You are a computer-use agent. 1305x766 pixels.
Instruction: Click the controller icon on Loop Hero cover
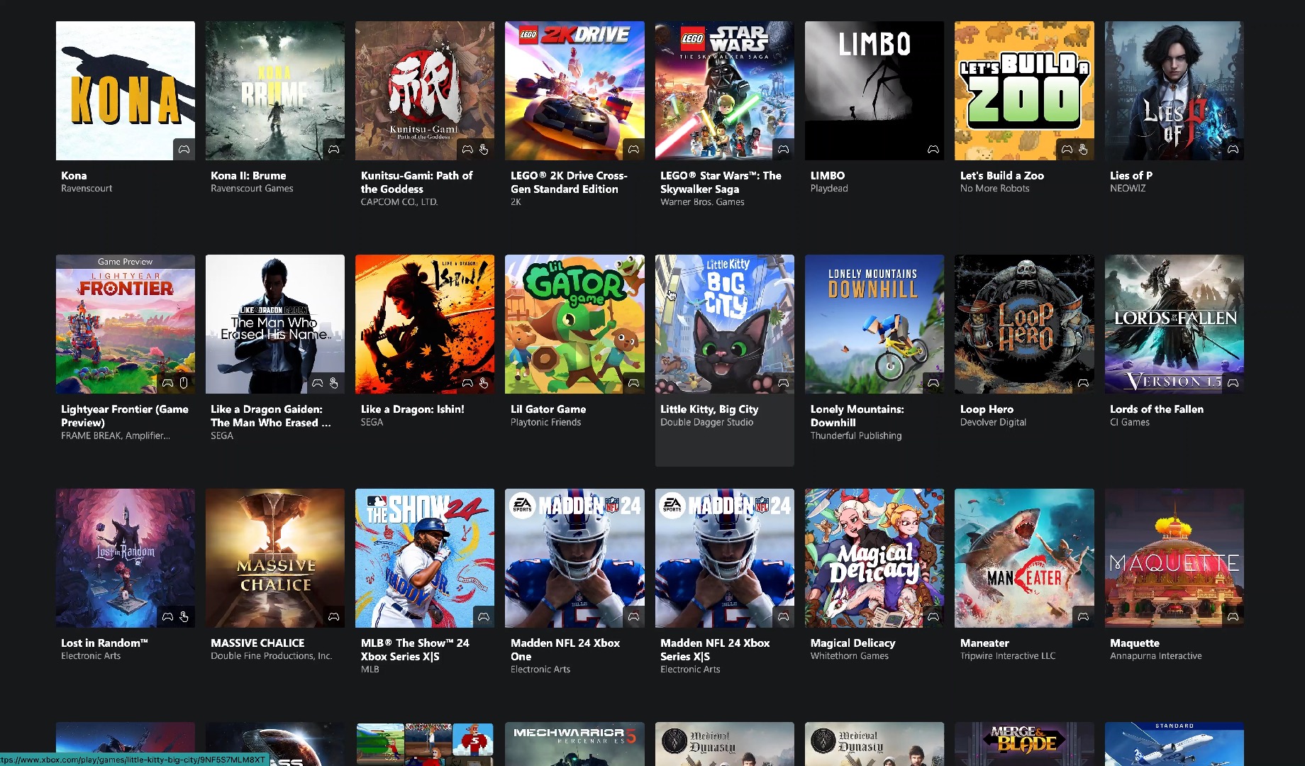click(1083, 383)
